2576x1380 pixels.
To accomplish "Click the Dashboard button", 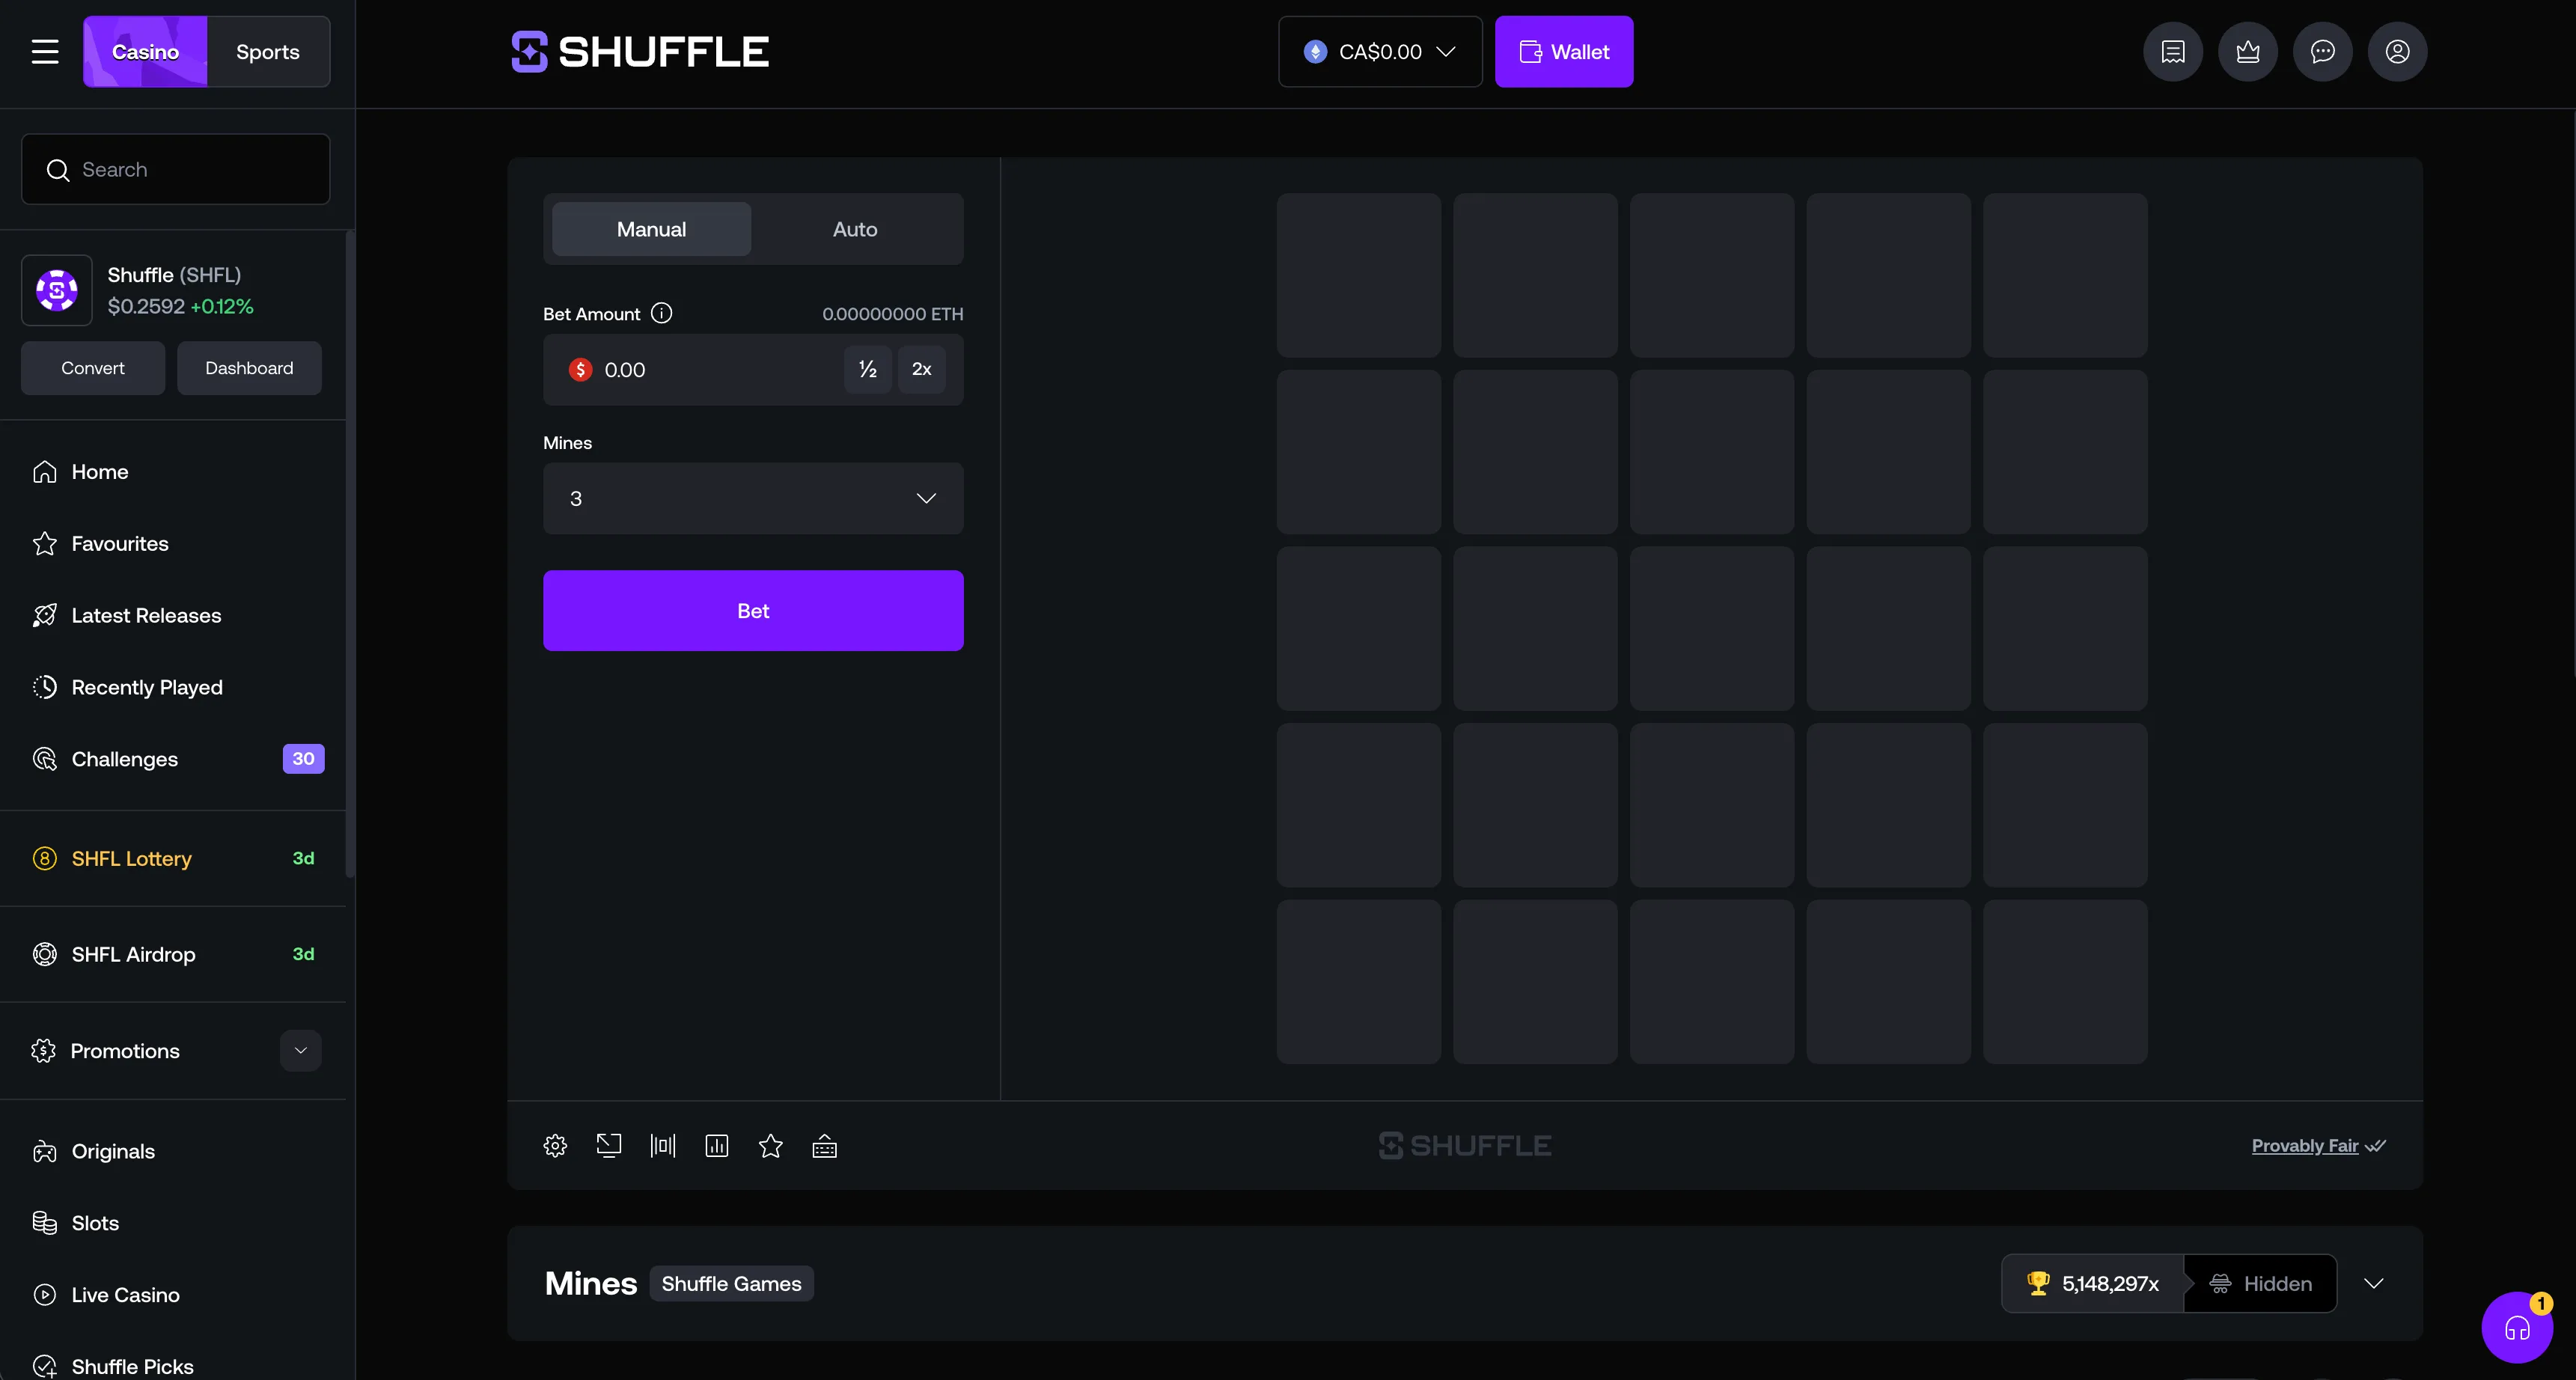I will pyautogui.click(x=249, y=368).
